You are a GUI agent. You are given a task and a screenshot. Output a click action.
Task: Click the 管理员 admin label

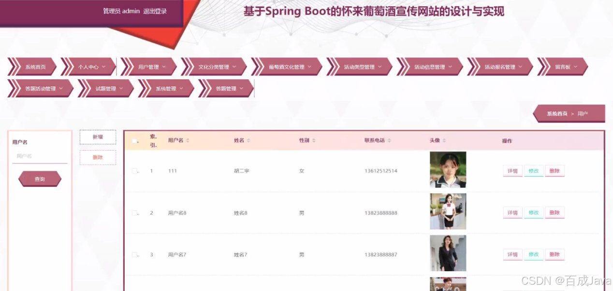[x=121, y=11]
